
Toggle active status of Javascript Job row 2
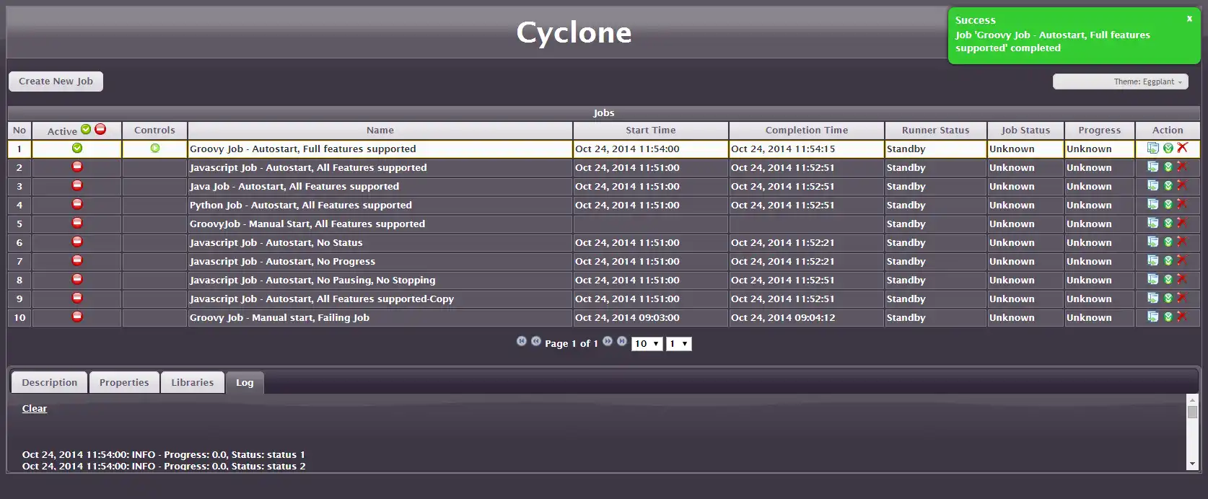(77, 167)
